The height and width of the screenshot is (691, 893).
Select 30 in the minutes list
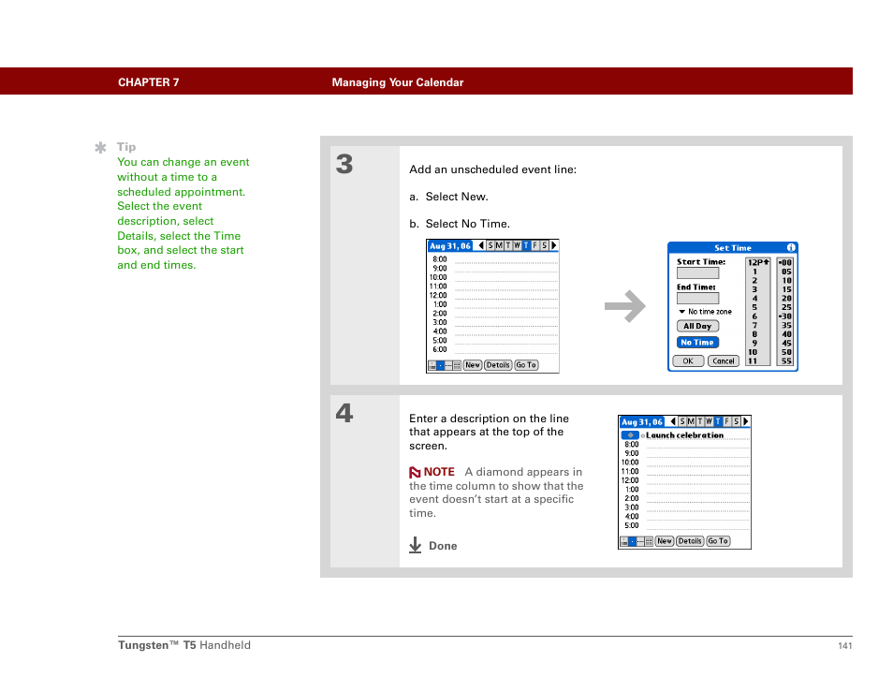(x=786, y=316)
